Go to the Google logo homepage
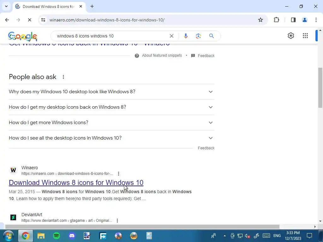The image size is (323, 242). (22, 36)
